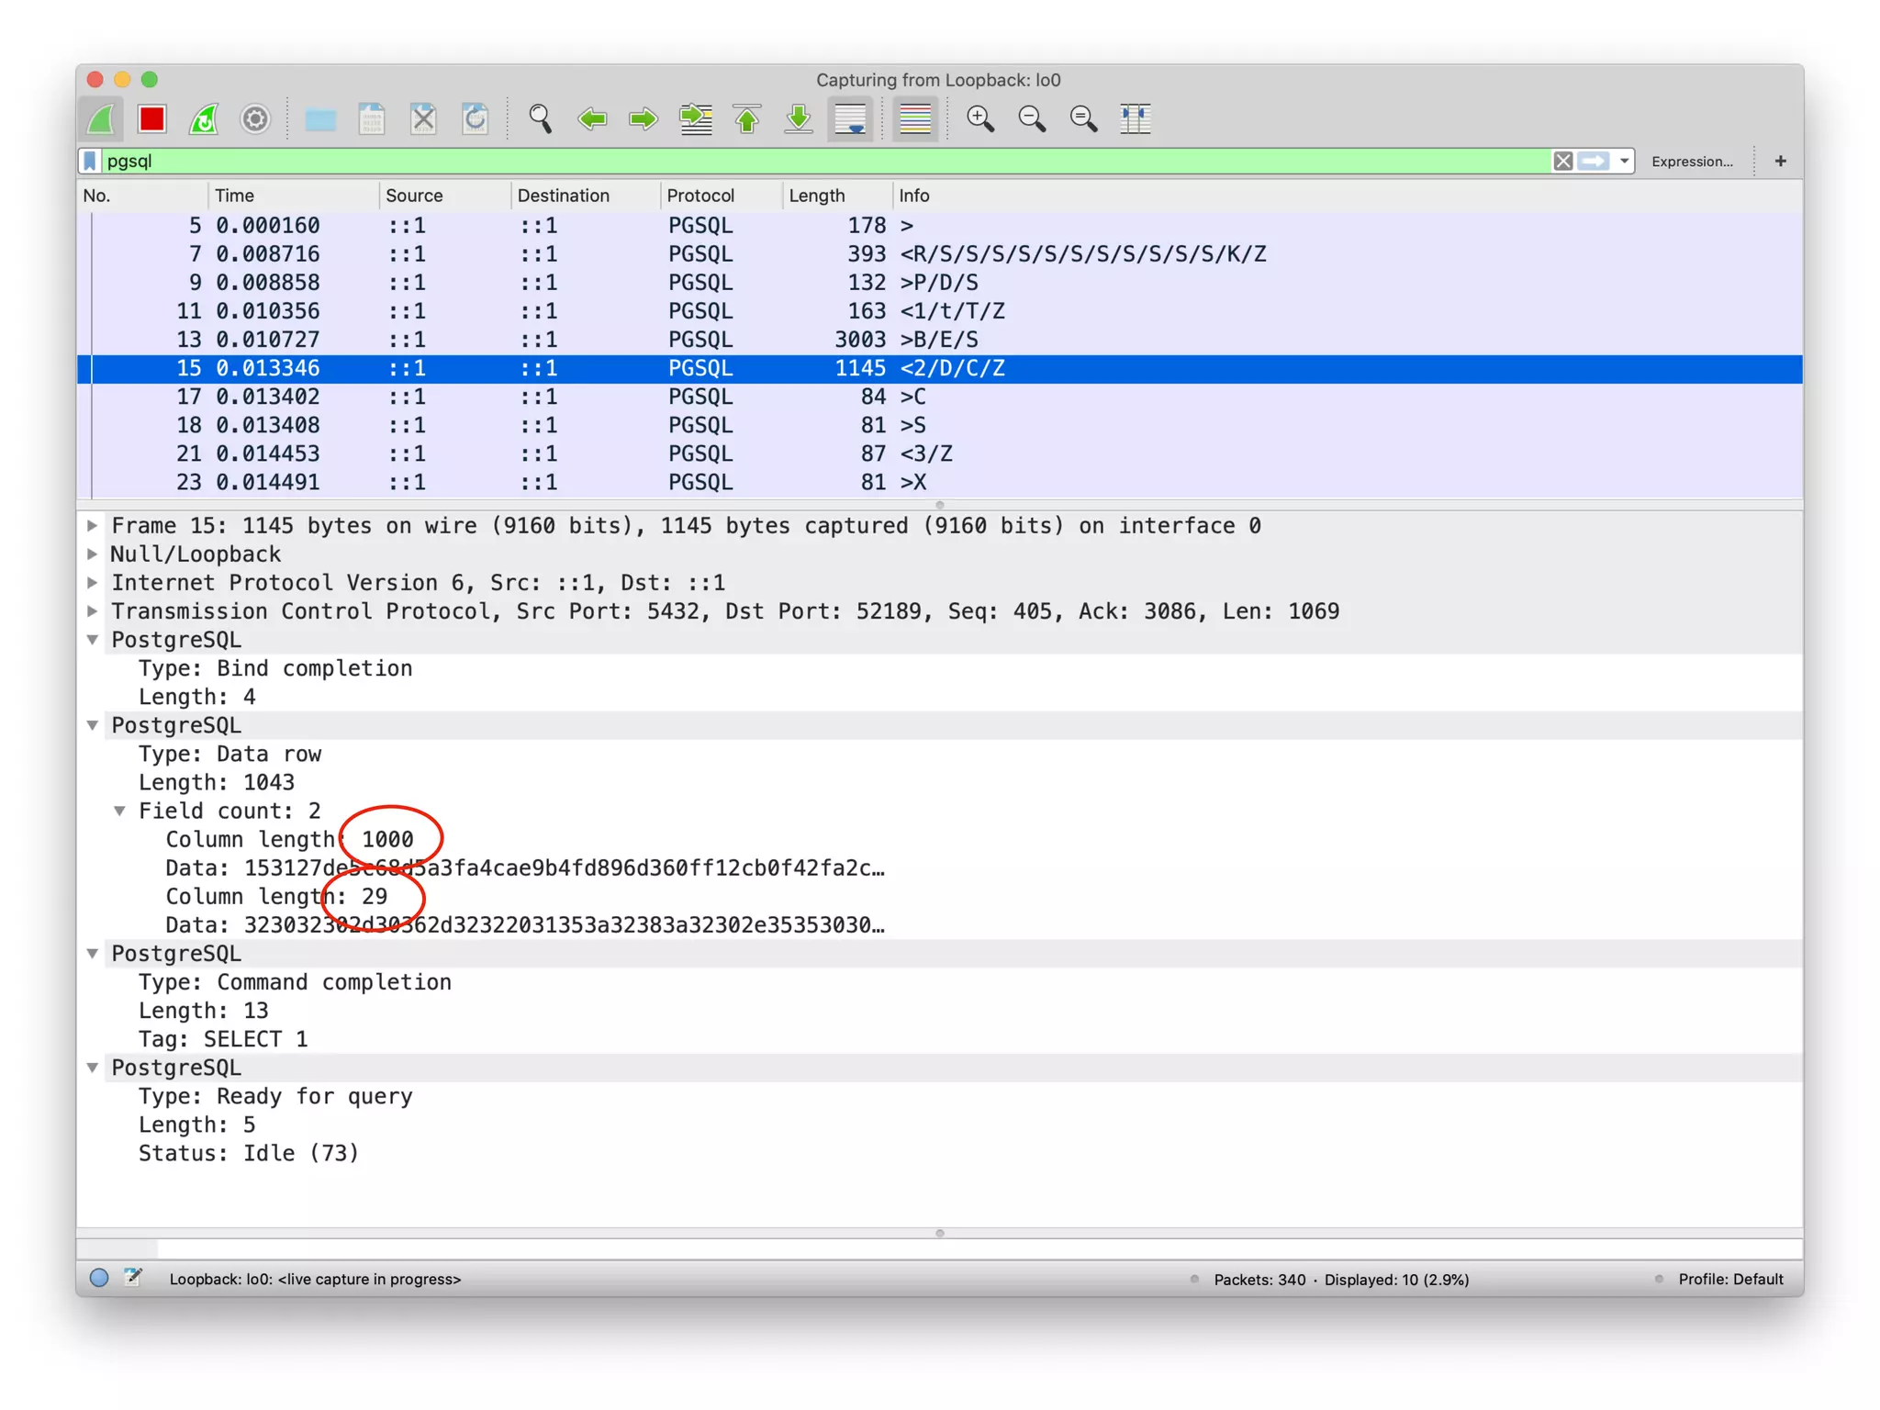Select packet 9 info >P/D/S
Screen dimensions: 1880x1410
tap(940, 283)
